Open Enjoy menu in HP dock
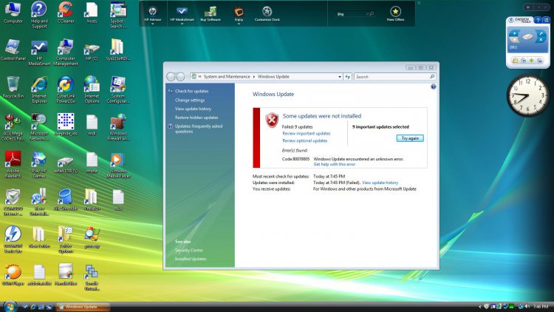554x312 pixels. pos(239,14)
